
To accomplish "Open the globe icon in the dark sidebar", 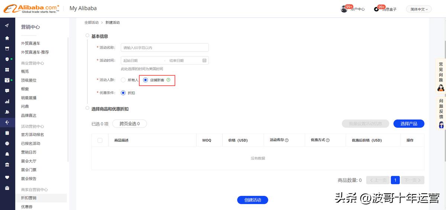I will point(7,143).
